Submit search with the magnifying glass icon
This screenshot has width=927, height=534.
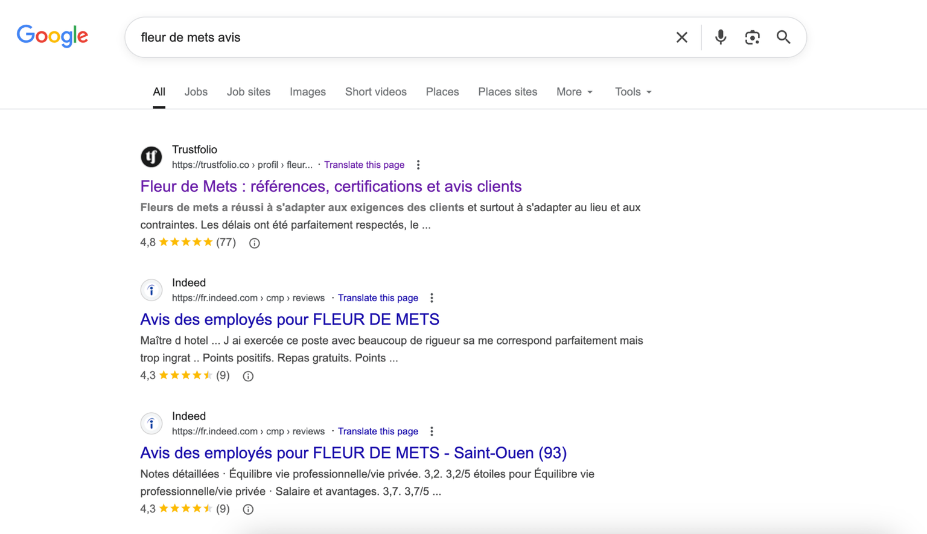click(783, 37)
